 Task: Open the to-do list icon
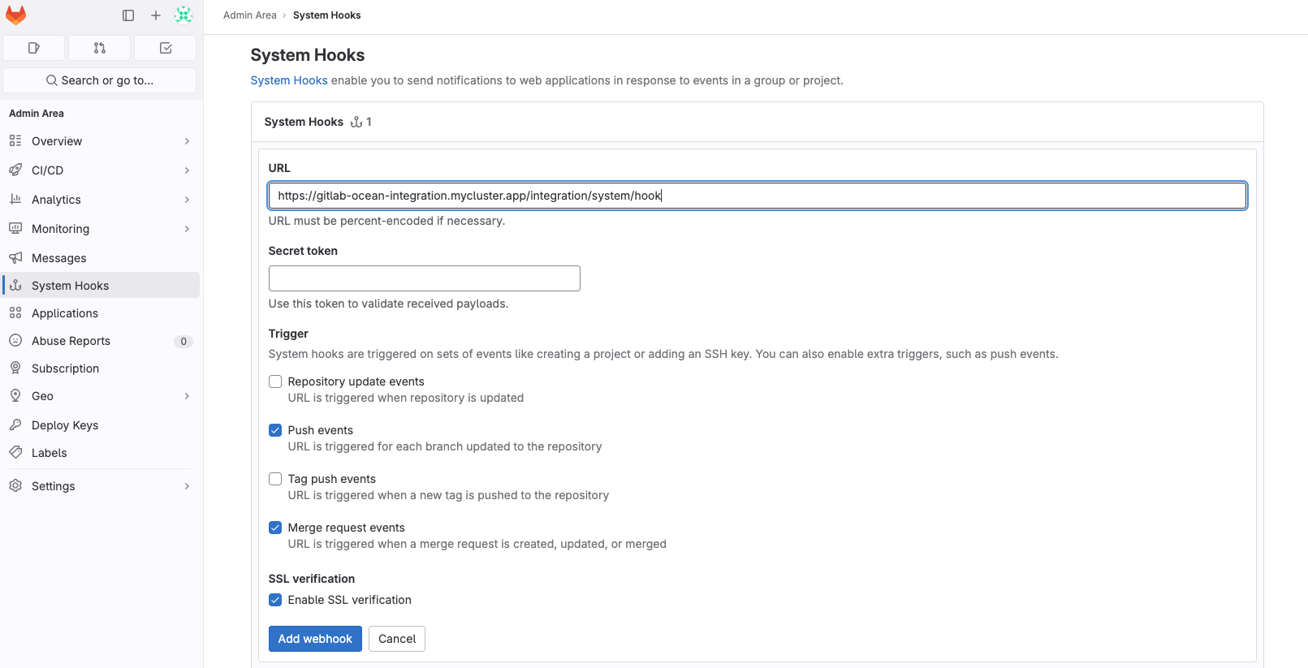(166, 48)
